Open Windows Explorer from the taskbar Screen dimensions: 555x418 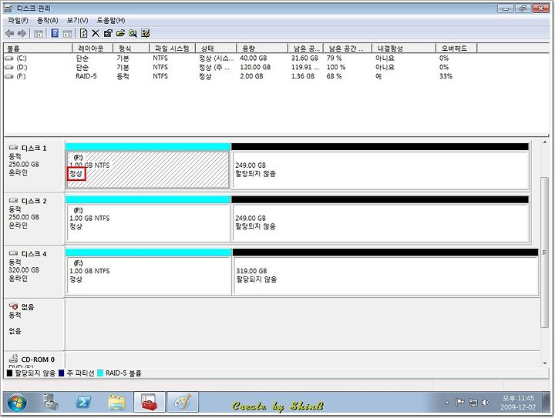117,402
